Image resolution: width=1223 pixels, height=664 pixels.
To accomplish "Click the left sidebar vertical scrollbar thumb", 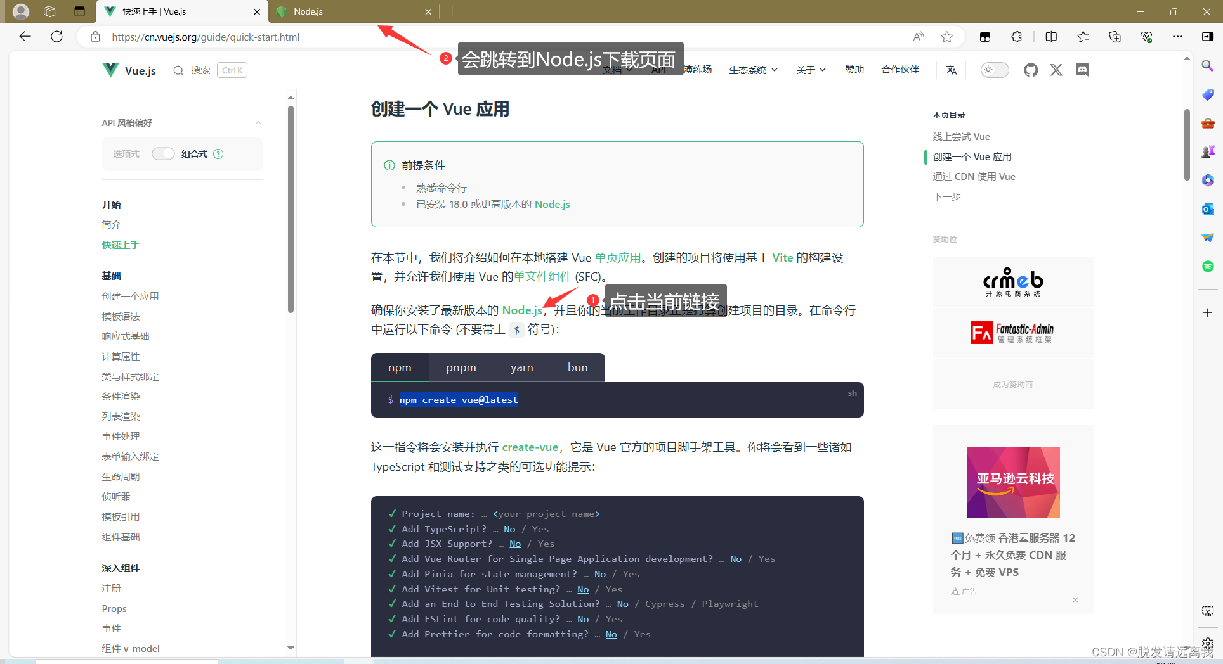I will (291, 209).
